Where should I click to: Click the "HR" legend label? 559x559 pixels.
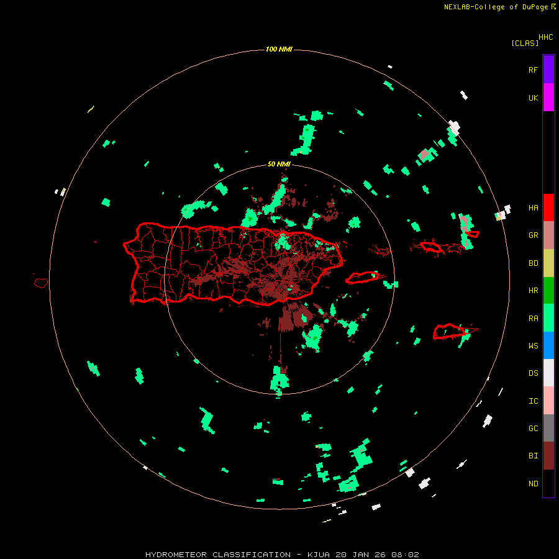click(x=533, y=291)
